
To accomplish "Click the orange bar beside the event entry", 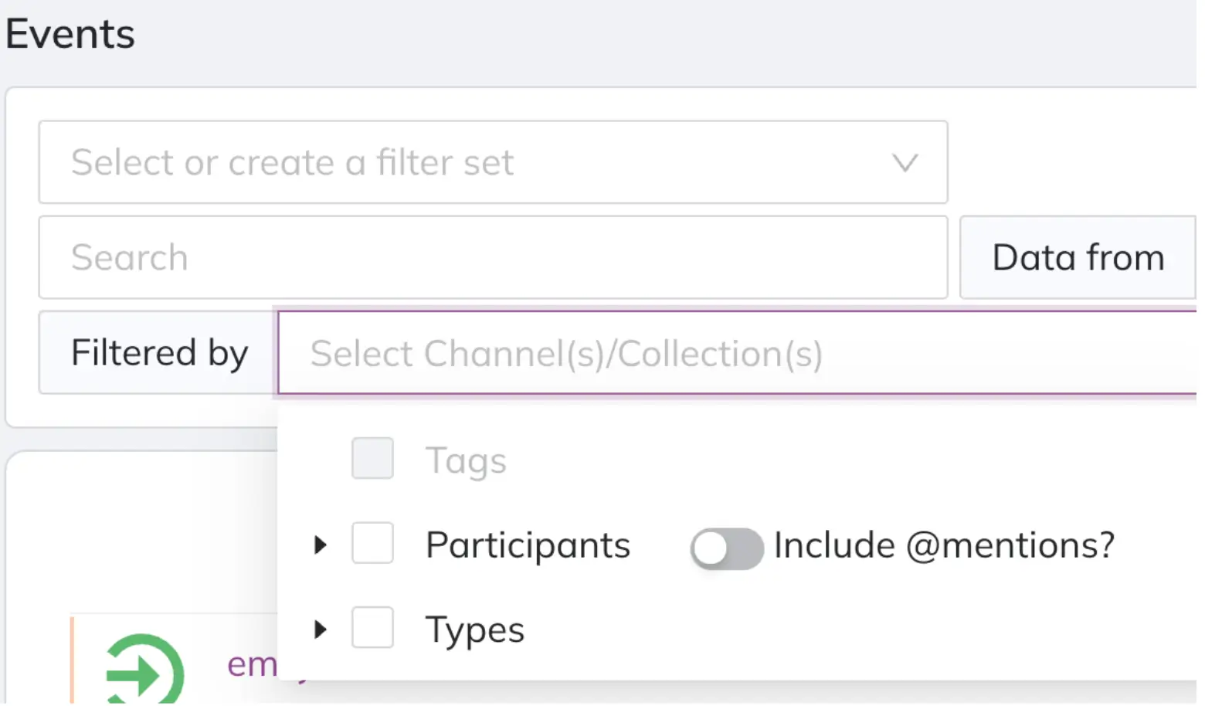I will 72,660.
